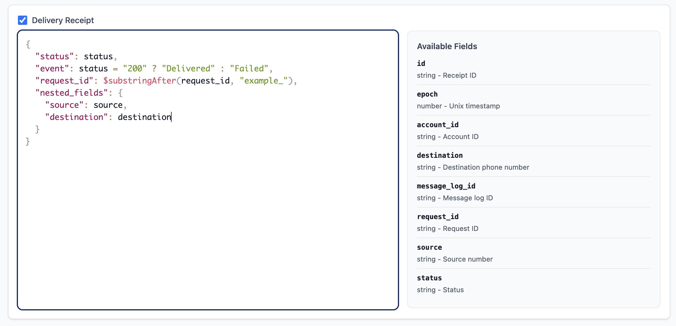Image resolution: width=676 pixels, height=326 pixels.
Task: Click the "example_" string literal in the editor
Action: point(263,81)
